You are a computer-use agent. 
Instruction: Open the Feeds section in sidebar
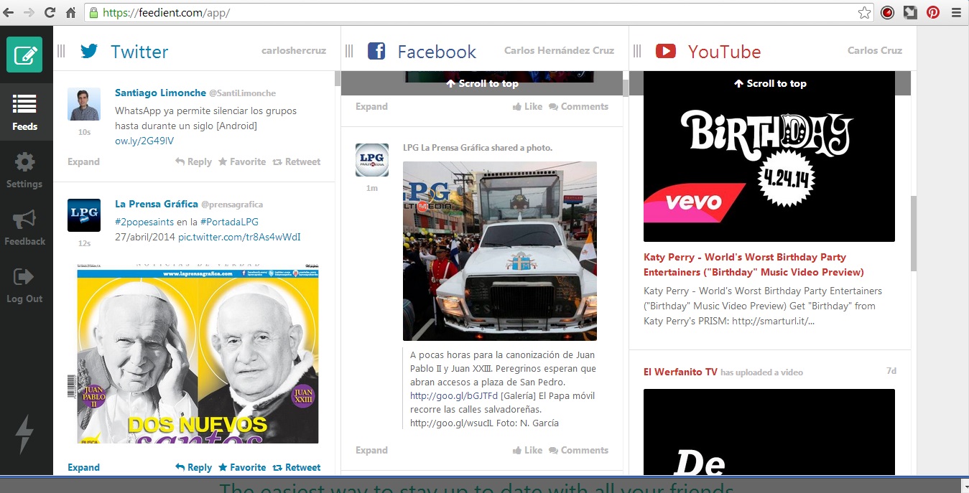(x=24, y=113)
